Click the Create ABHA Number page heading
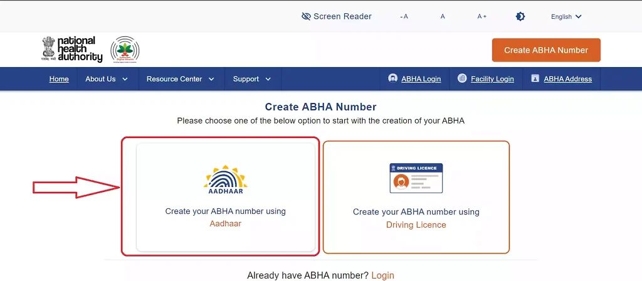 320,107
